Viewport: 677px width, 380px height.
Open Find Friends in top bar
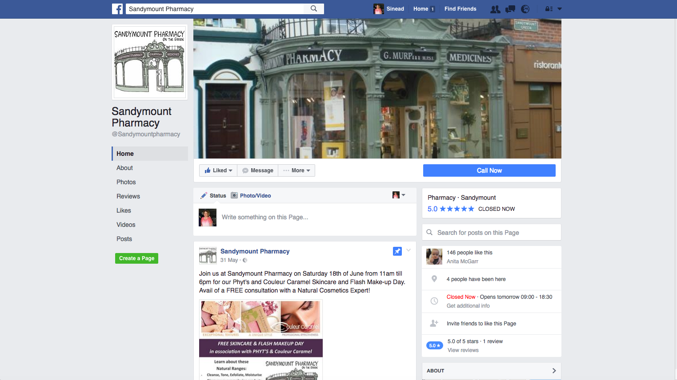tap(460, 9)
